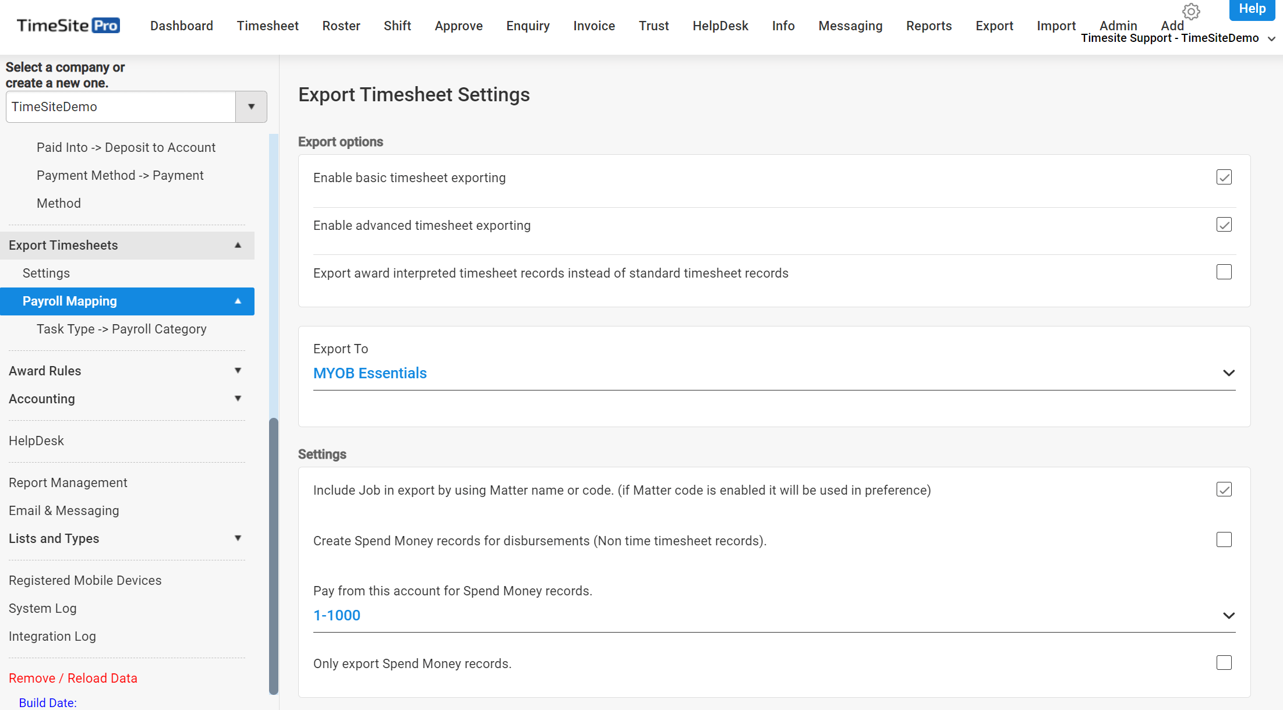
Task: Open the Enquiry menu
Action: tap(528, 26)
